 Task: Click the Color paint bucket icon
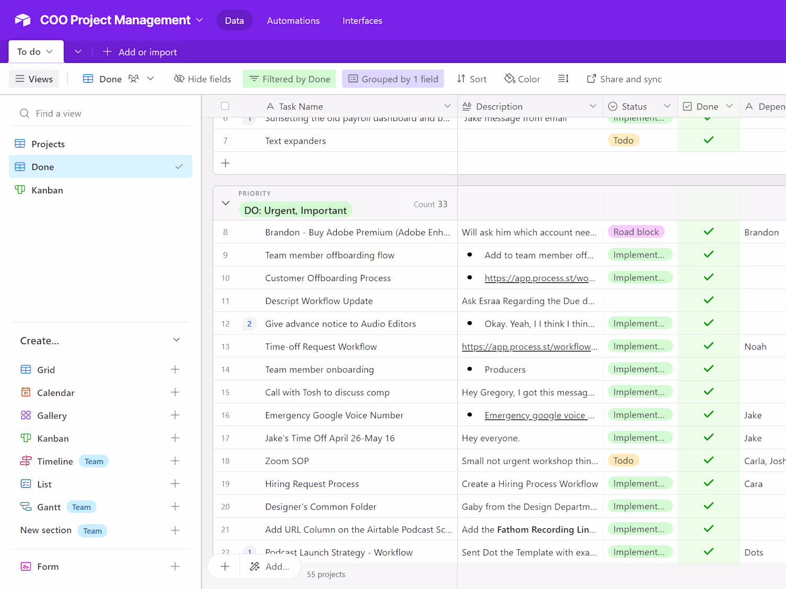(509, 79)
